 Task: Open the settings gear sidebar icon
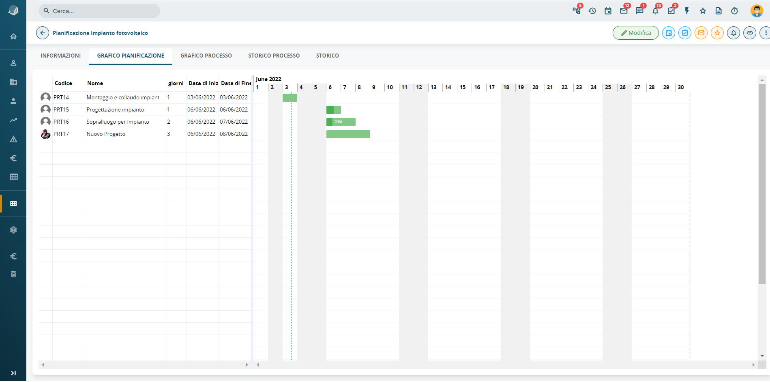point(13,230)
